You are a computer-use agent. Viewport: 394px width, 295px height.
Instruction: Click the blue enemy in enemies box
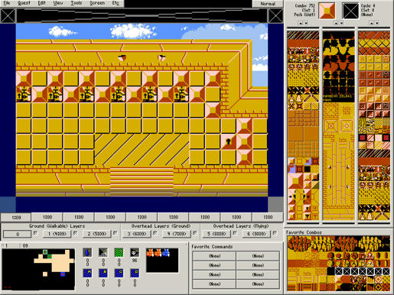click(x=166, y=253)
